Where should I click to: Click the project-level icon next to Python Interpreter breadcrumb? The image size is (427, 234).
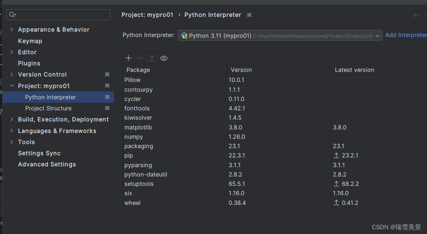click(x=249, y=15)
